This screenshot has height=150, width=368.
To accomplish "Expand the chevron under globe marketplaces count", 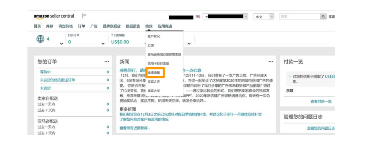I will click(x=62, y=44).
